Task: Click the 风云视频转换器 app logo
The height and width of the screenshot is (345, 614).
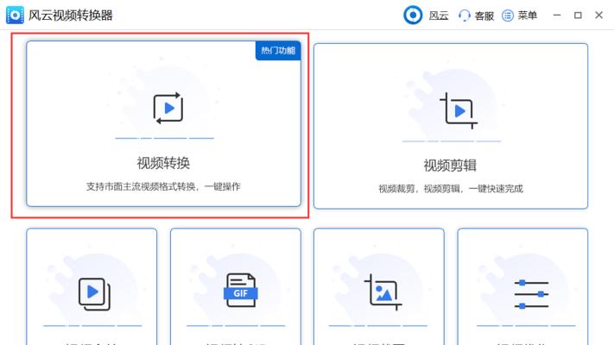Action: click(15, 16)
